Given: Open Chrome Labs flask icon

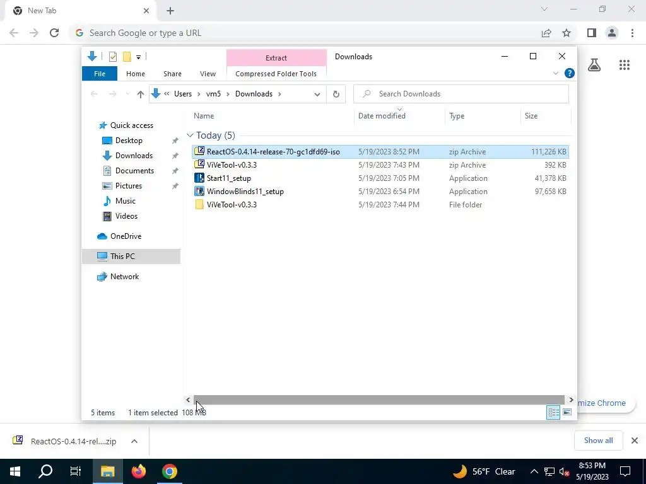Looking at the screenshot, I should (x=594, y=65).
